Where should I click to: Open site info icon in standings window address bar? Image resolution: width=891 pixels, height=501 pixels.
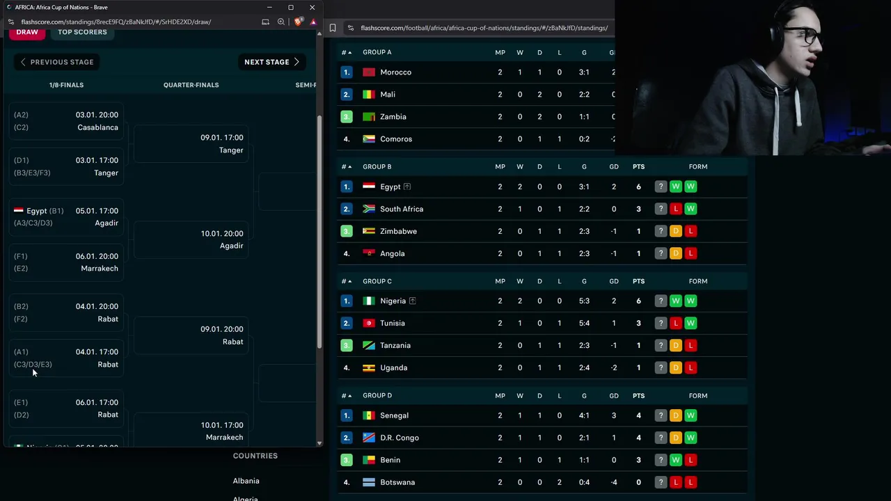[x=351, y=28]
